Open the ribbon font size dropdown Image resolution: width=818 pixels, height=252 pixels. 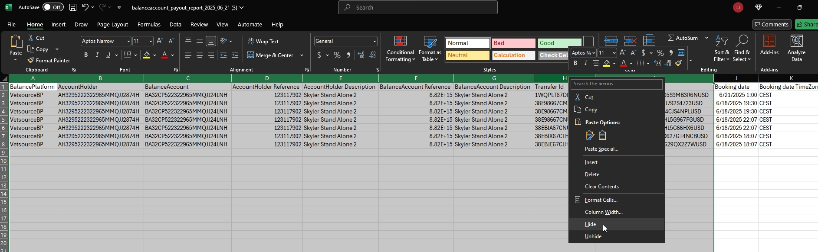[x=151, y=41]
